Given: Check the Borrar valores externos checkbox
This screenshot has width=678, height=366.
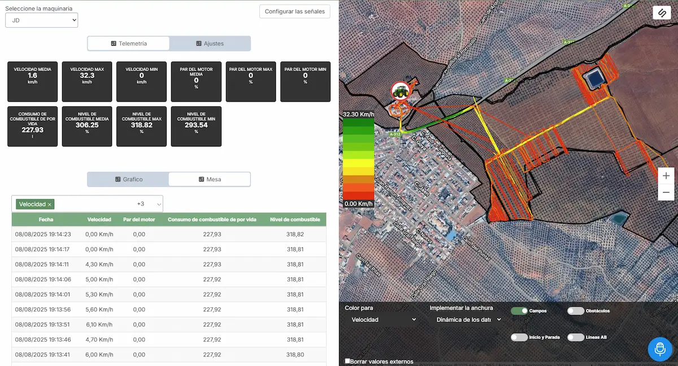Looking at the screenshot, I should (347, 361).
